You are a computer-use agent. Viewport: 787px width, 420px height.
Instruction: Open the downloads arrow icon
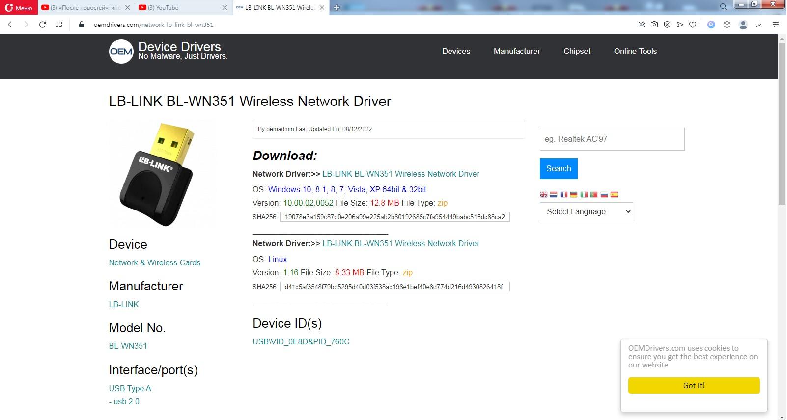click(x=759, y=25)
